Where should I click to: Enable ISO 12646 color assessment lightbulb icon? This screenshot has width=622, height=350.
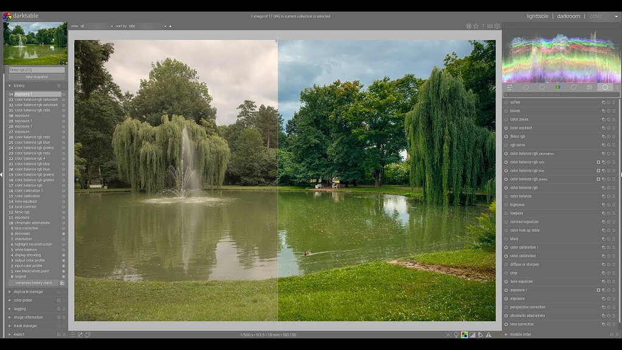coord(456,334)
